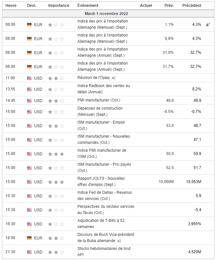Click the Précédent column header
Viewport: 216px width, 261px height.
[x=192, y=6]
